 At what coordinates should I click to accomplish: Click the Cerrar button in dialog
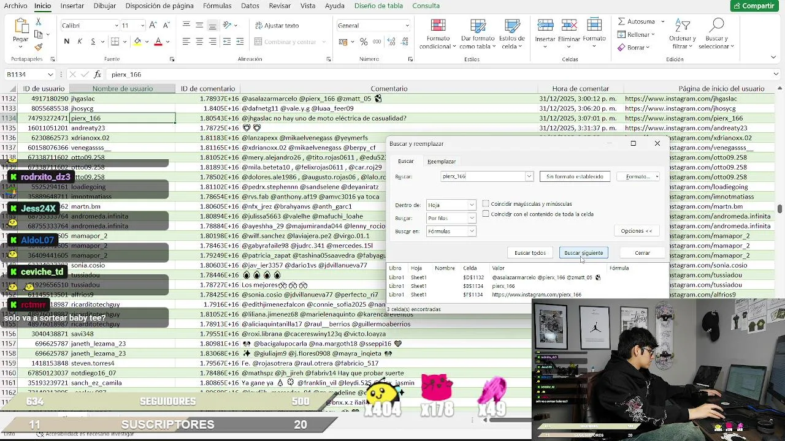(642, 252)
